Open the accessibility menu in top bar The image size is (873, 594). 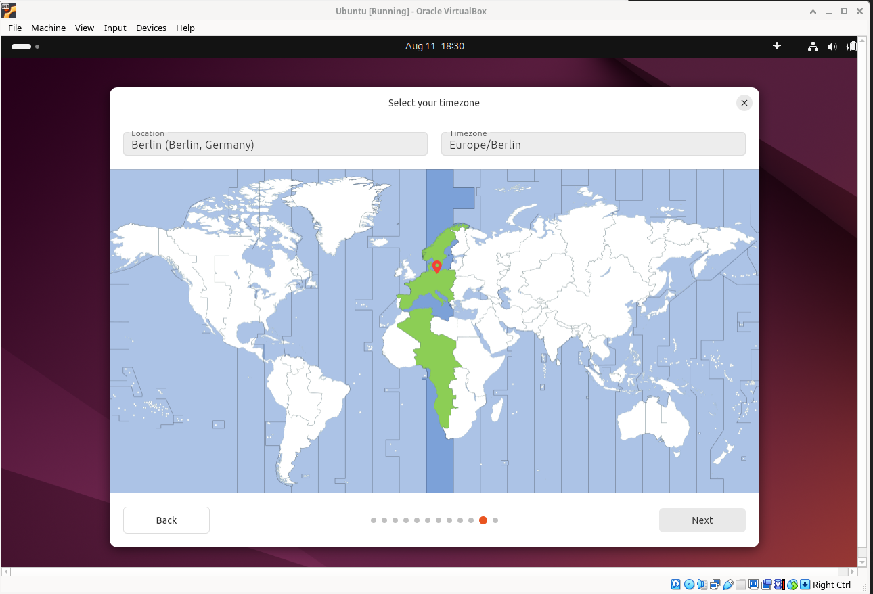click(777, 47)
